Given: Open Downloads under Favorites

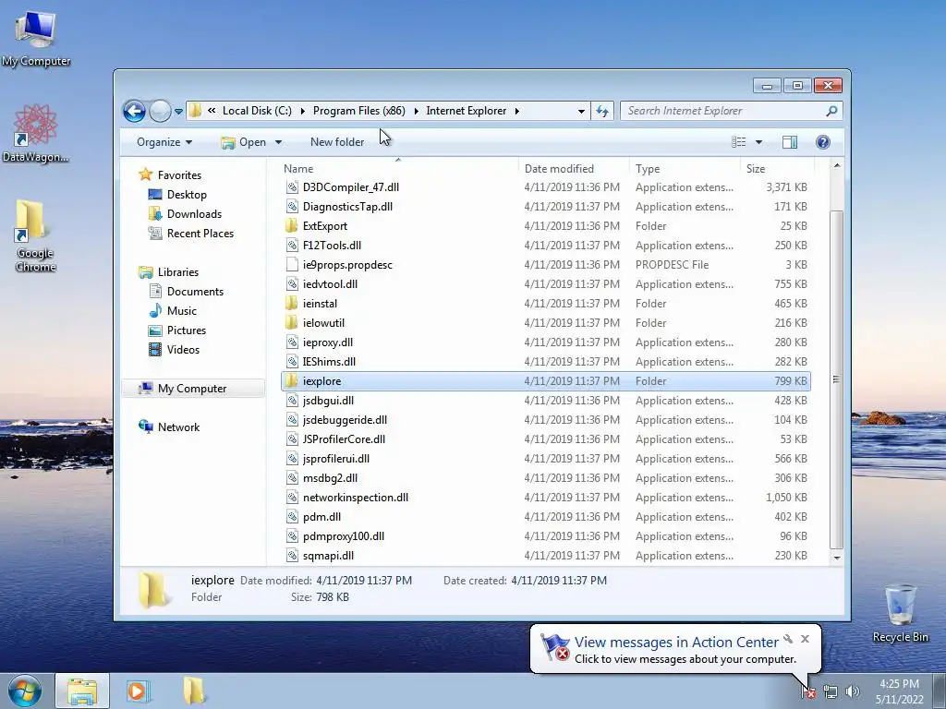Looking at the screenshot, I should click(194, 214).
